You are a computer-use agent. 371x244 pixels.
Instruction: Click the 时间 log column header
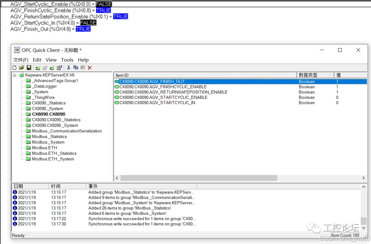click(x=67, y=186)
